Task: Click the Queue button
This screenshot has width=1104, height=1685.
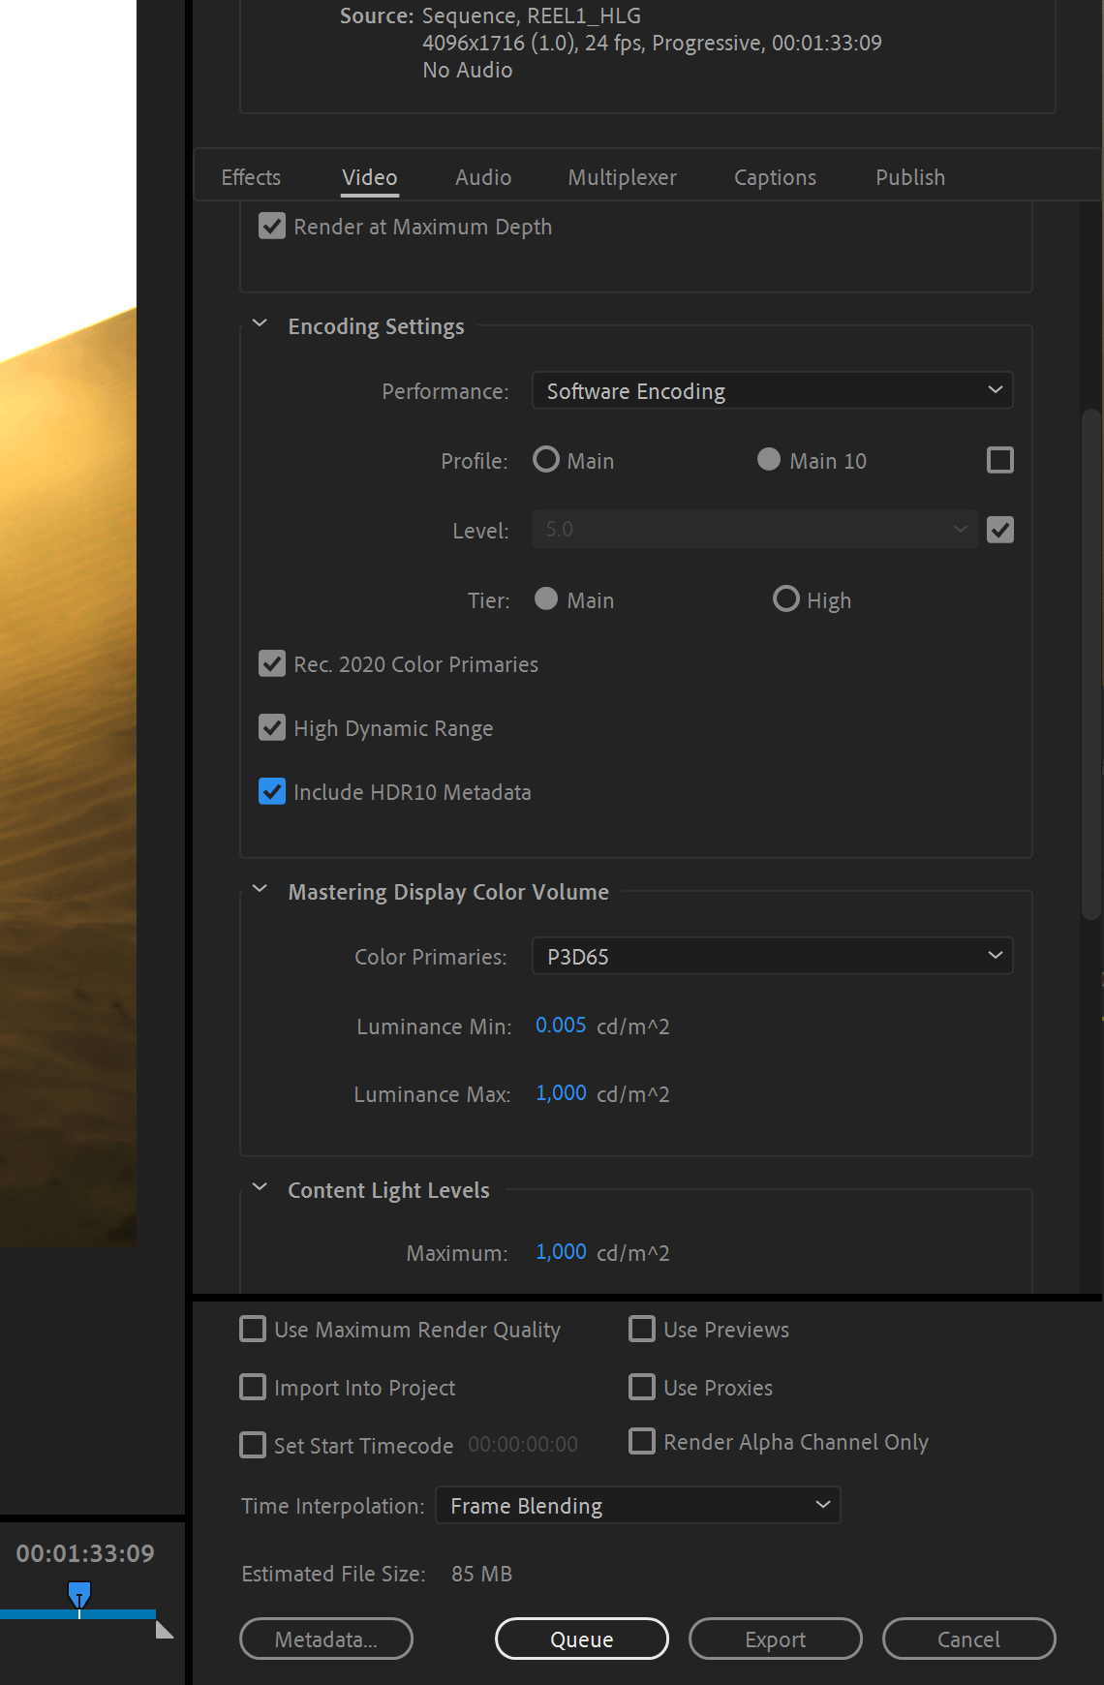Action: 582,1639
